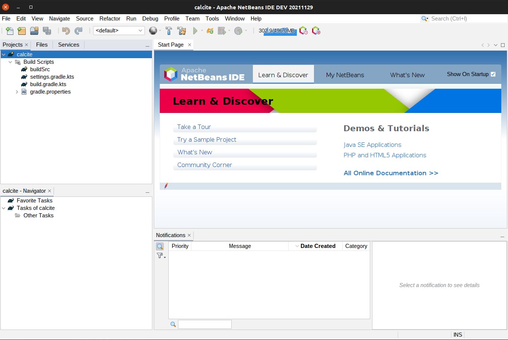This screenshot has height=340, width=508.
Task: Expand the gradle.properties node
Action: [x=17, y=92]
